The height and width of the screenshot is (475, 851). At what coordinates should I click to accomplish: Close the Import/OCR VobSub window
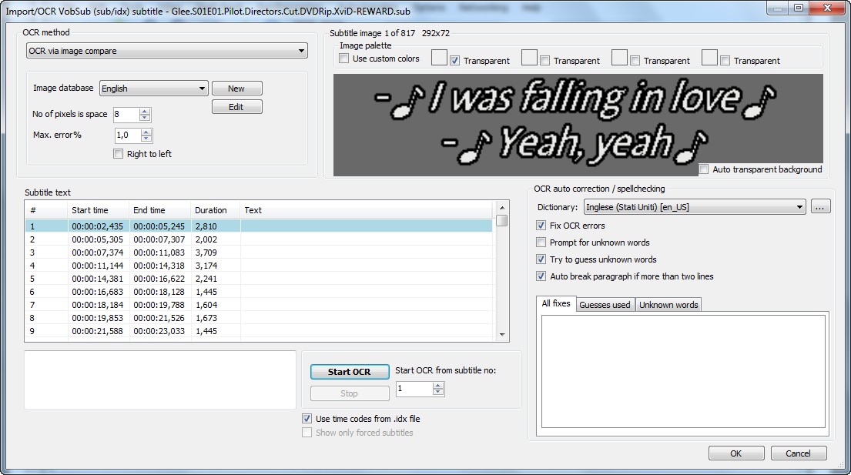point(828,8)
